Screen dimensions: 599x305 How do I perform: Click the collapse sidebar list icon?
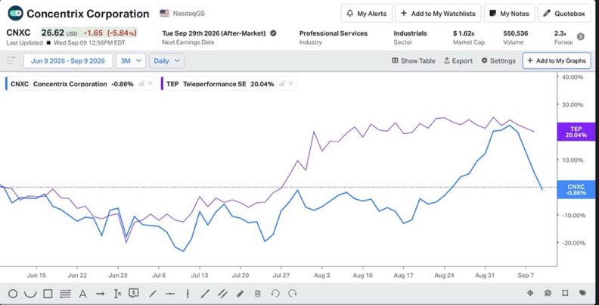tap(11, 61)
